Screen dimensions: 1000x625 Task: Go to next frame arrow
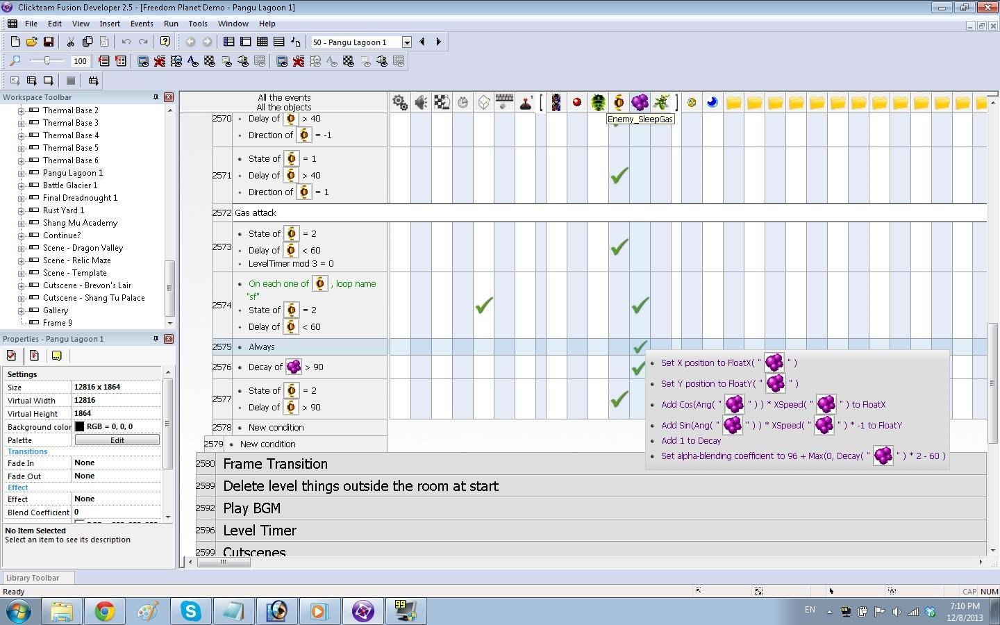pyautogui.click(x=438, y=42)
